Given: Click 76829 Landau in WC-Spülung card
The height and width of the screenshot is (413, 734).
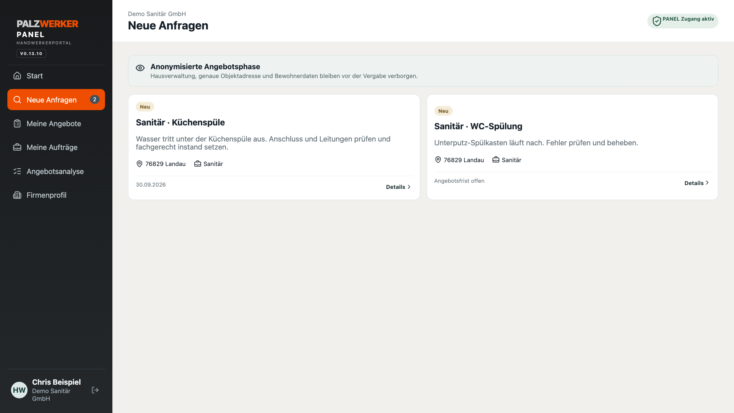Looking at the screenshot, I should click(x=464, y=160).
